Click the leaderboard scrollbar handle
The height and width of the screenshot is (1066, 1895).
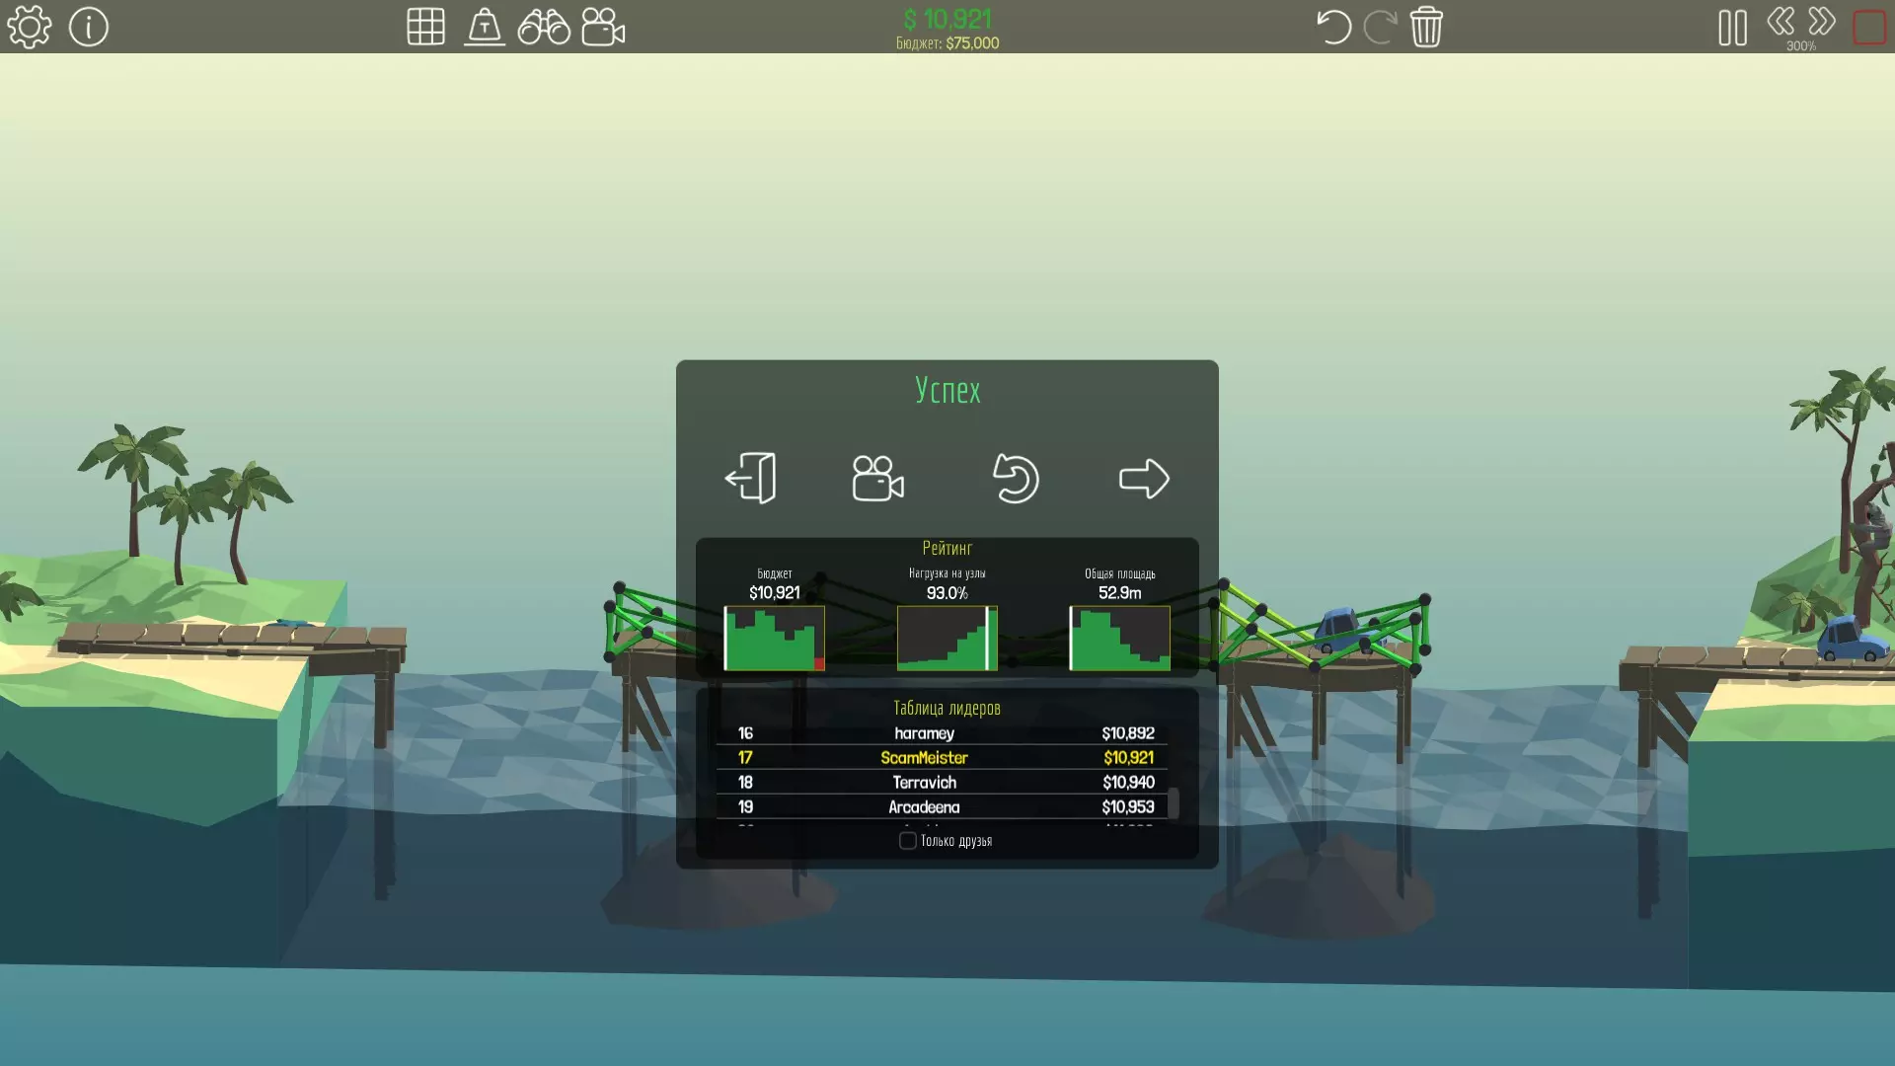point(1174,801)
